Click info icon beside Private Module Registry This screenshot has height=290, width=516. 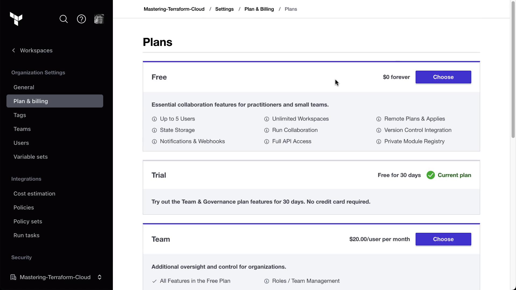[x=379, y=142]
